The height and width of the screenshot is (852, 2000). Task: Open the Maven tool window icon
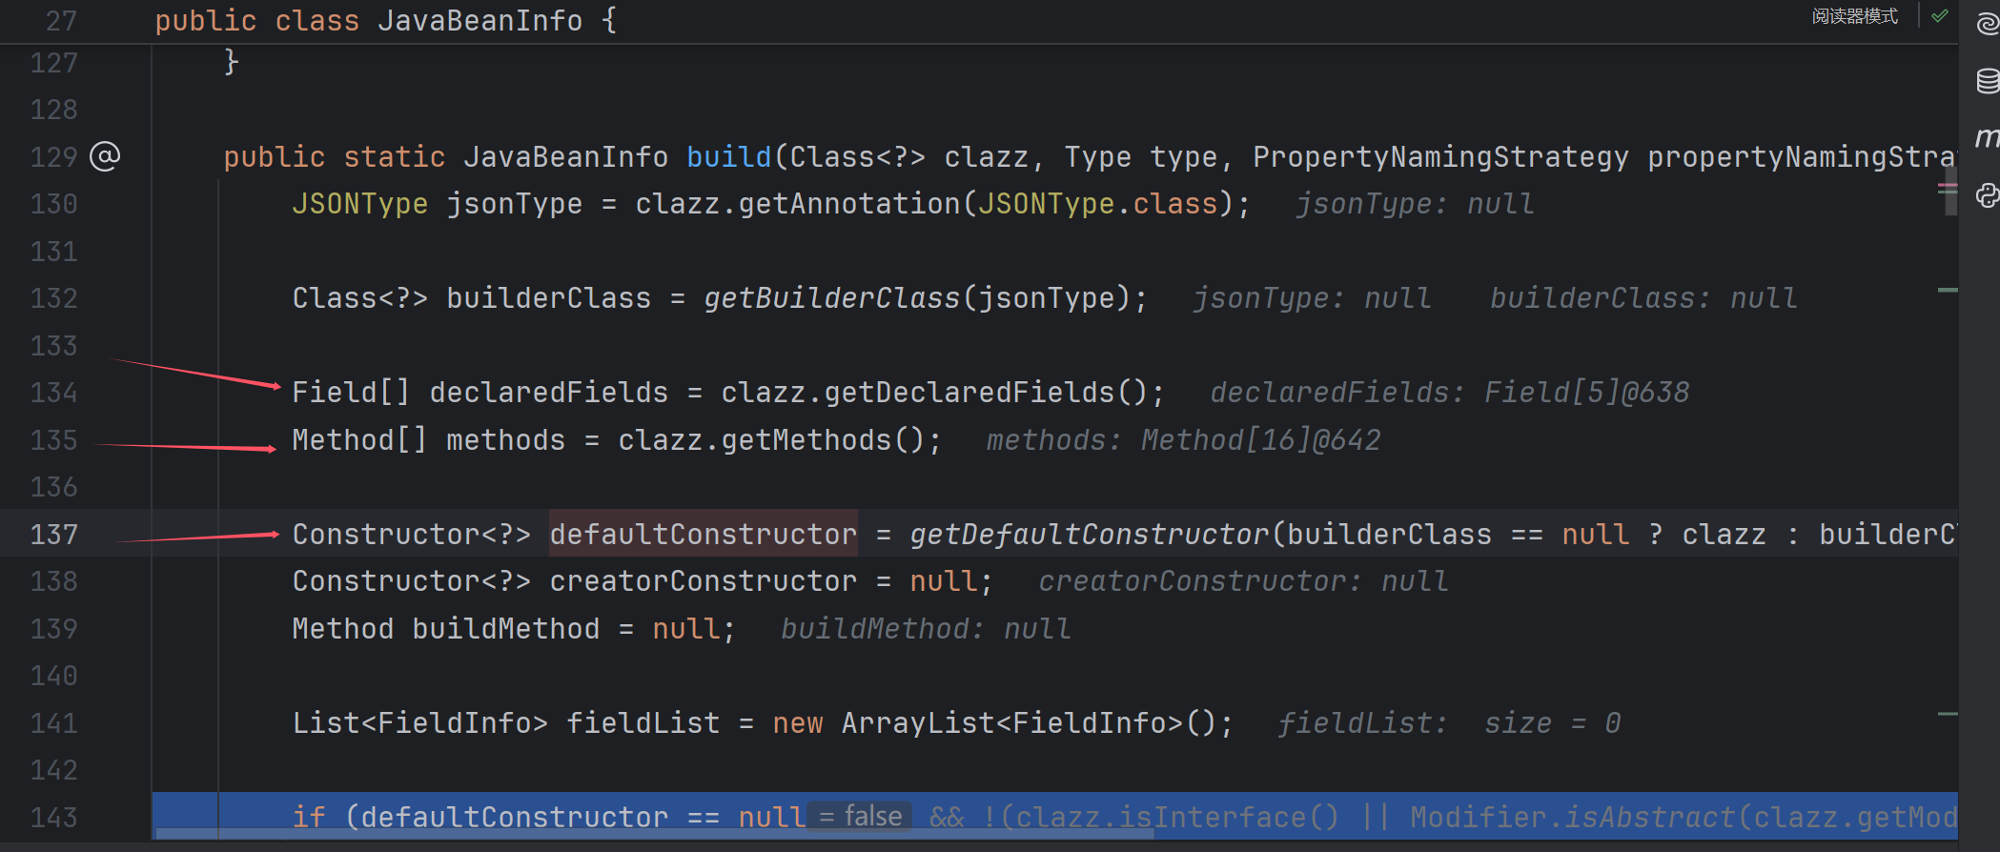1987,138
